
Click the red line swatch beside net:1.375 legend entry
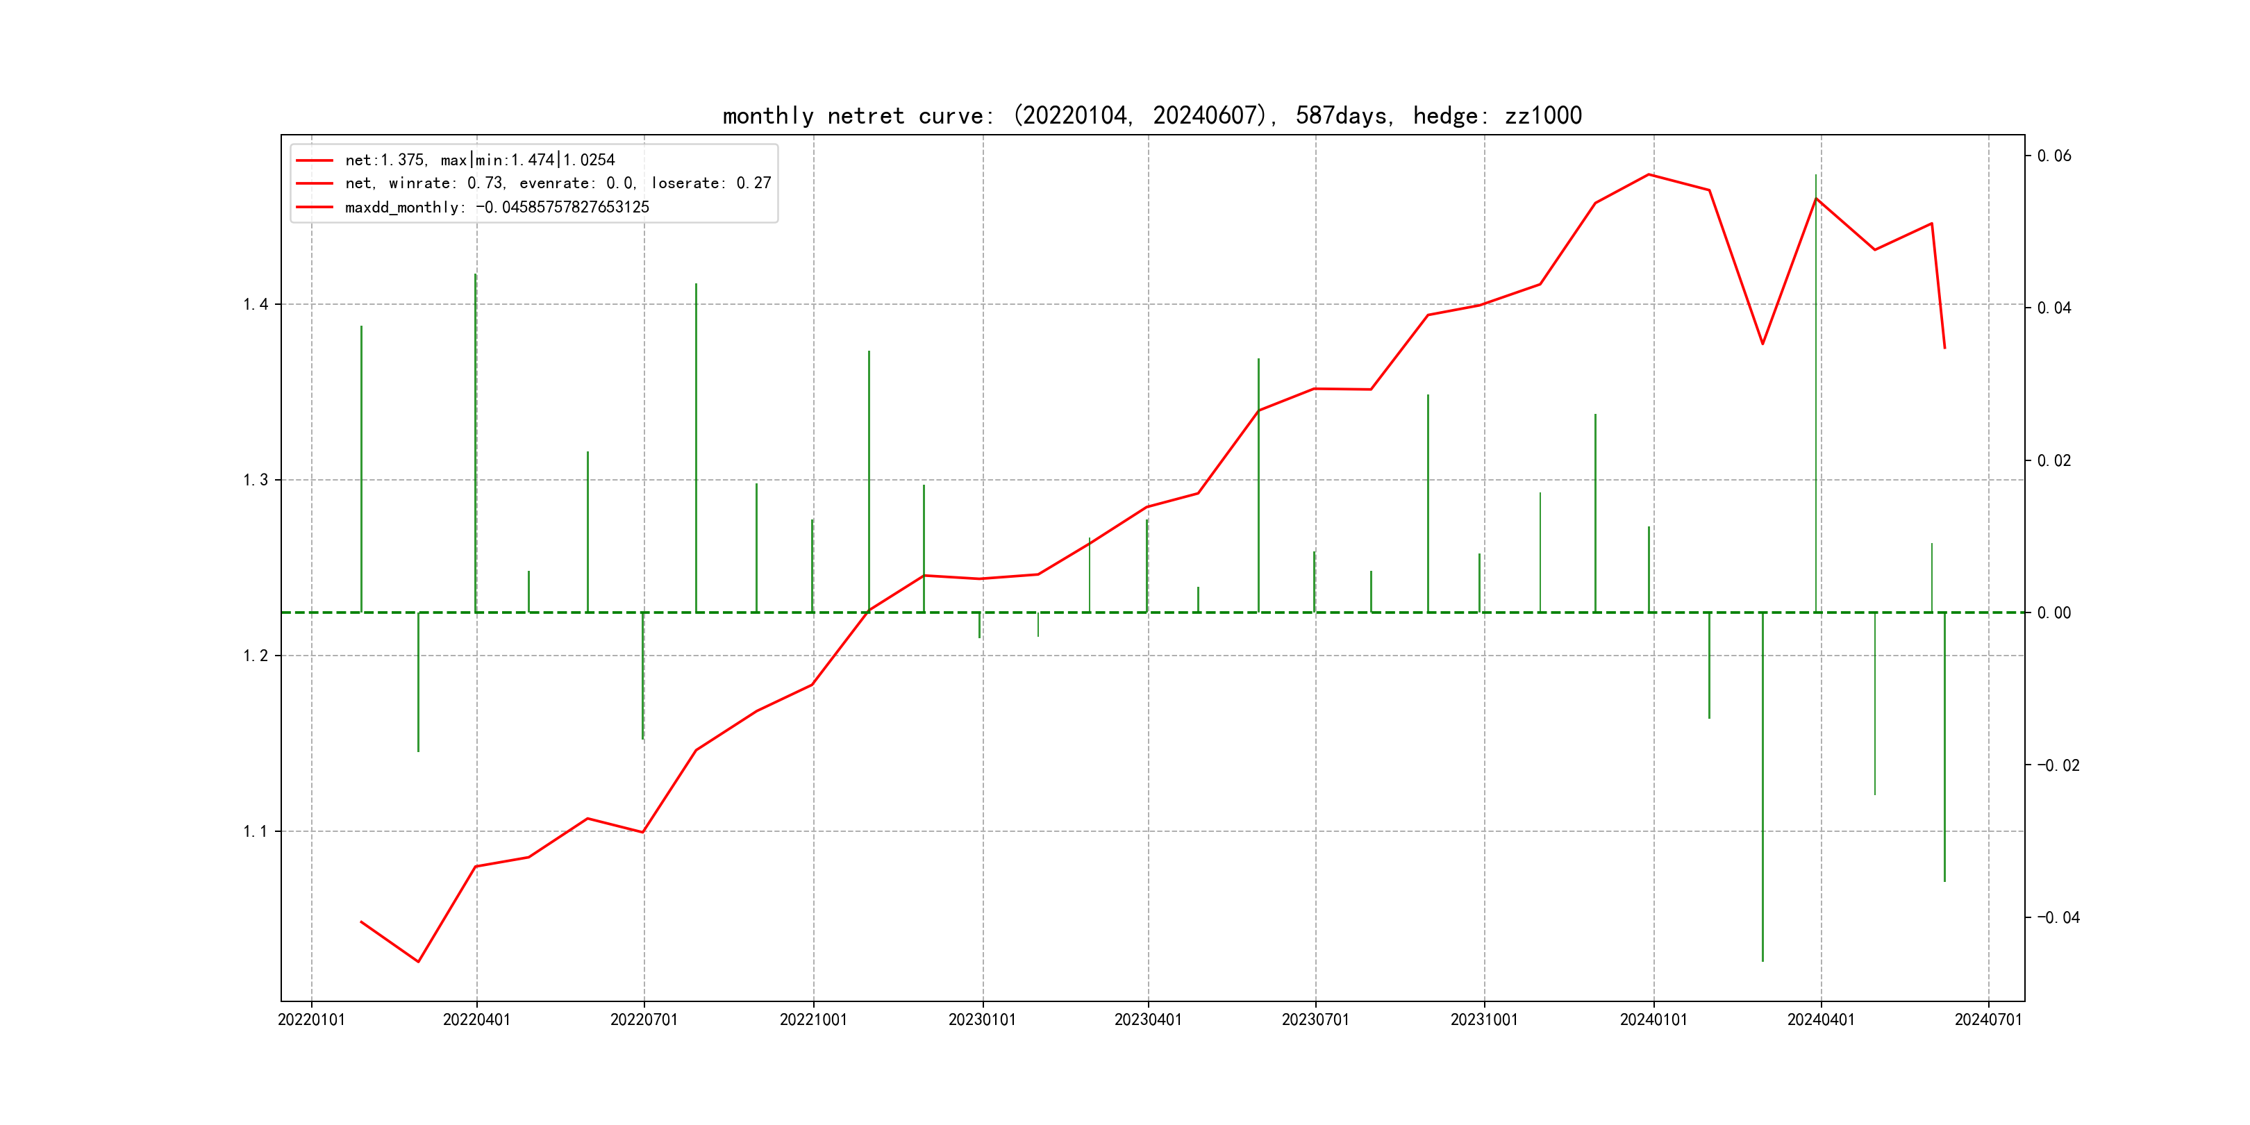315,160
